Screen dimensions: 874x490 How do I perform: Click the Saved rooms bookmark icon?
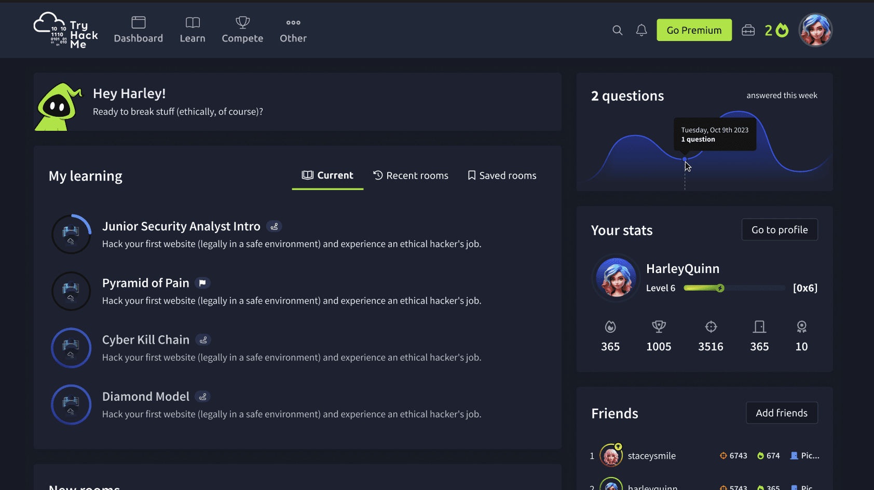pyautogui.click(x=472, y=175)
